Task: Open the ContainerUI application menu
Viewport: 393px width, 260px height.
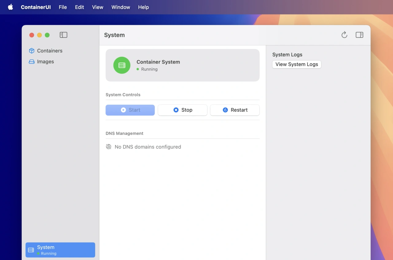Action: 36,7
